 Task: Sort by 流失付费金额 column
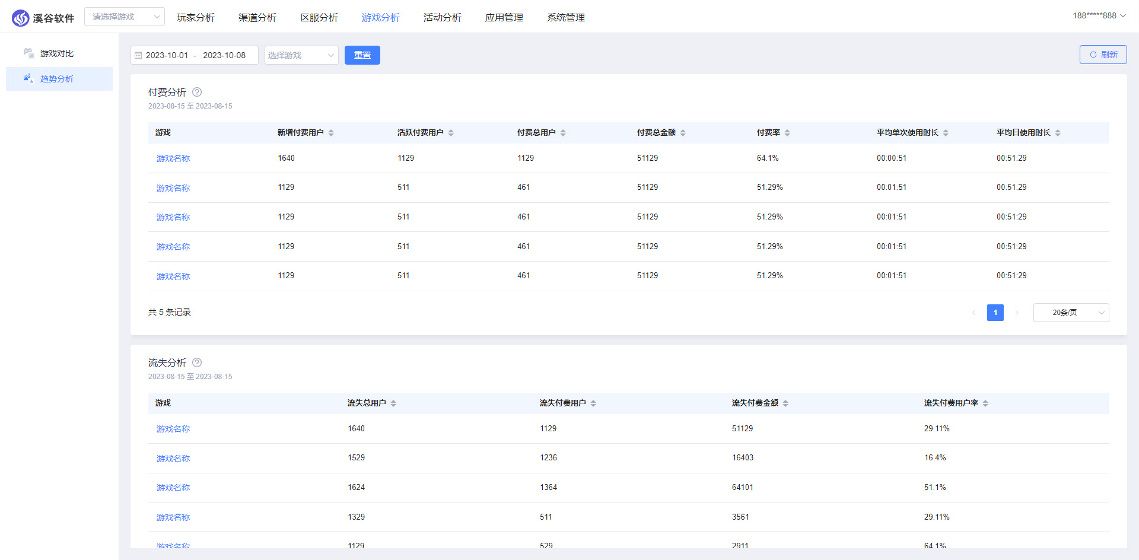click(x=785, y=403)
